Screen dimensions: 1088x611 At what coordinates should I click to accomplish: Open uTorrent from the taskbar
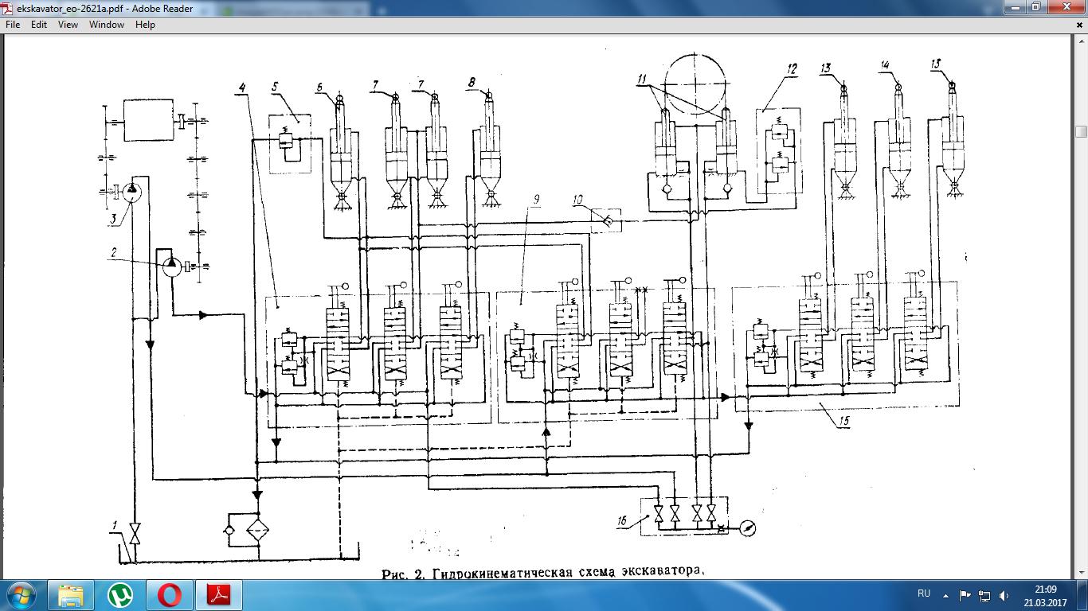(120, 595)
